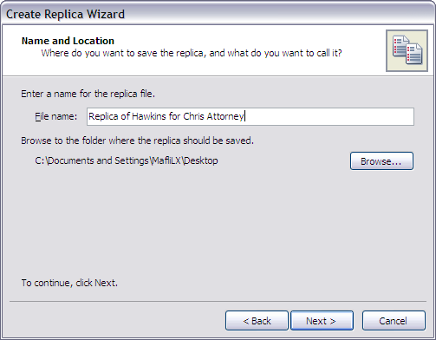The height and width of the screenshot is (340, 436).
Task: Go to previous step with Back
Action: [x=257, y=321]
